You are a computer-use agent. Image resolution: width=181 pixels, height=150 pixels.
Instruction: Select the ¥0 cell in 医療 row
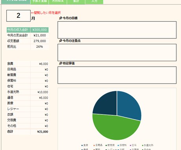40,103
